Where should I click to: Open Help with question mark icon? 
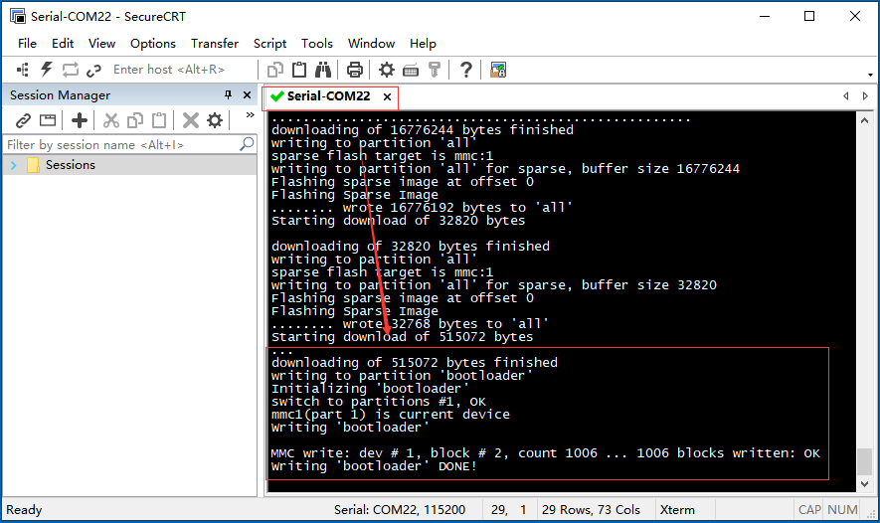[465, 70]
